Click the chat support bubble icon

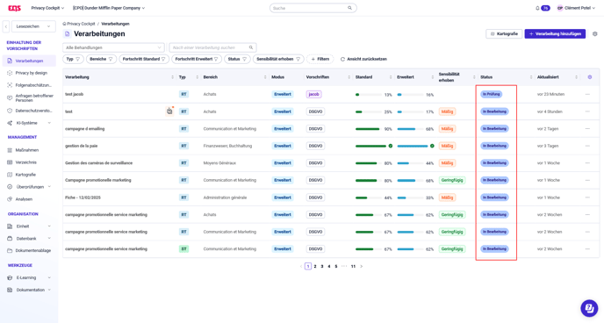589,308
